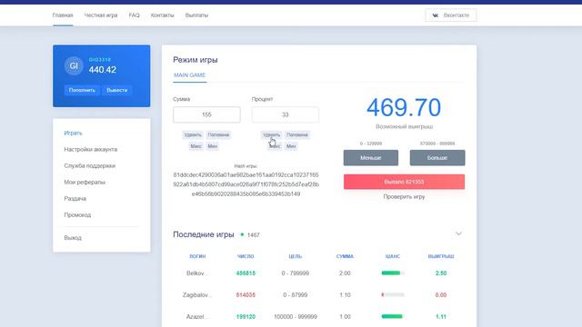Image resolution: width=582 pixels, height=327 pixels.
Task: Open Служба поддержки in sidebar
Action: (x=89, y=165)
